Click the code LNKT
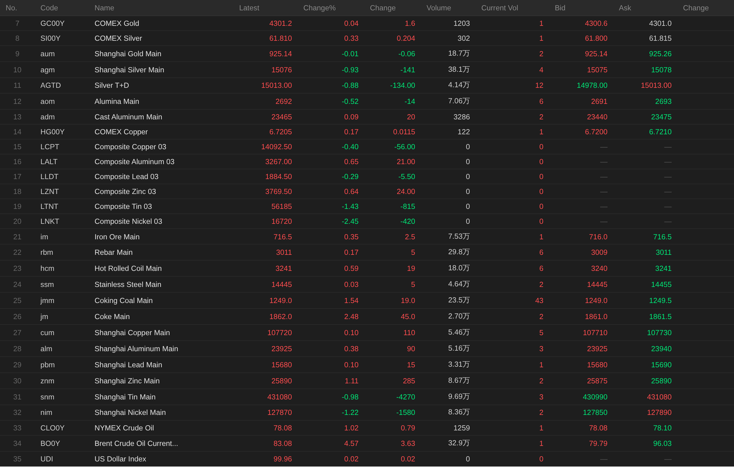The width and height of the screenshot is (734, 470). click(50, 222)
